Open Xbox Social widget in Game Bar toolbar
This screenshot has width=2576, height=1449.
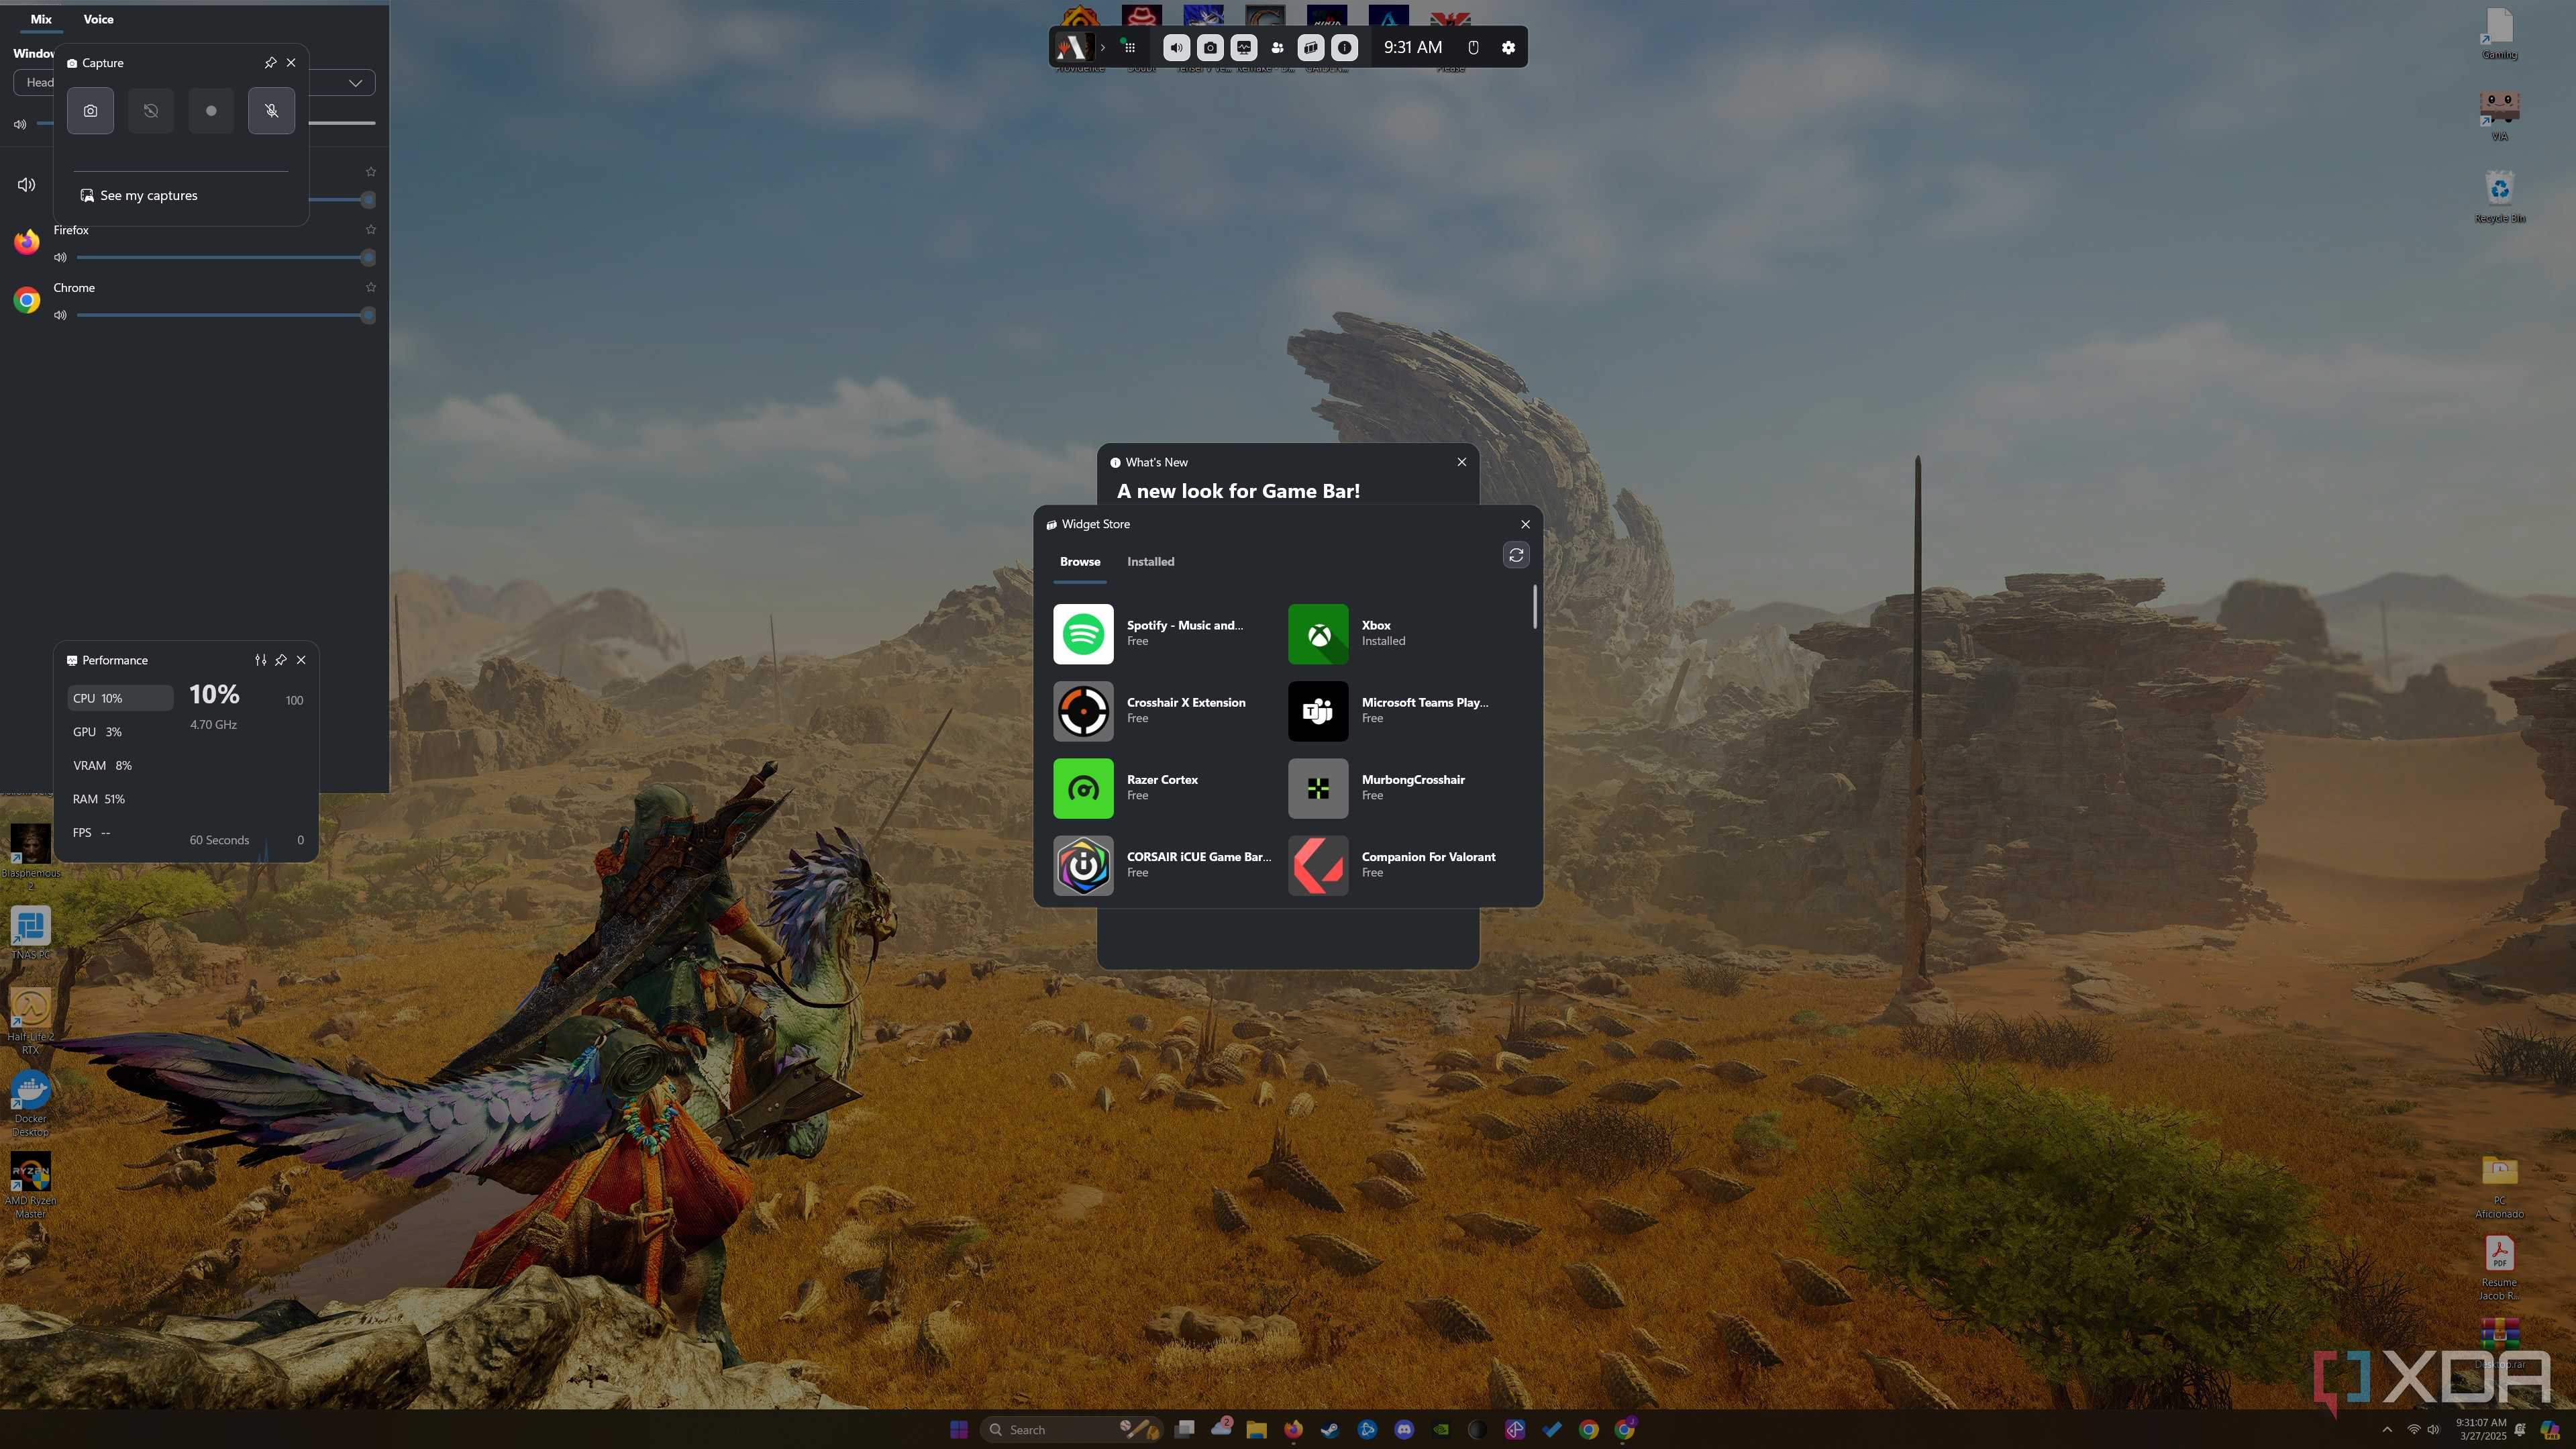pos(1277,47)
